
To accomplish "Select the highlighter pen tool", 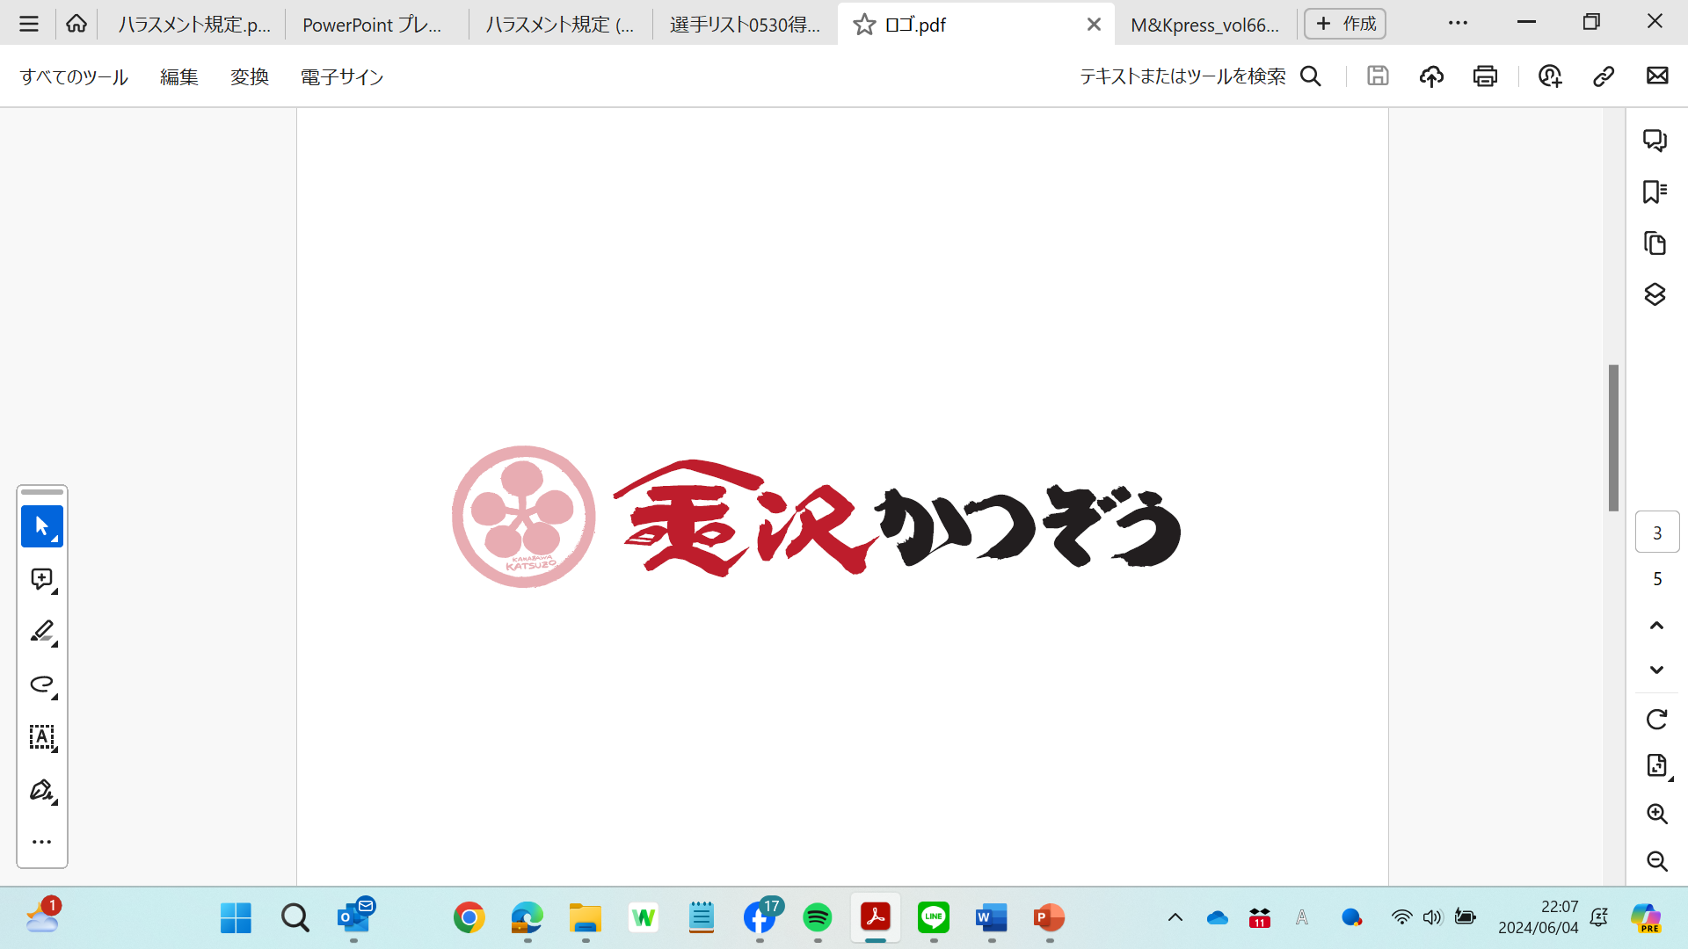I will click(42, 632).
